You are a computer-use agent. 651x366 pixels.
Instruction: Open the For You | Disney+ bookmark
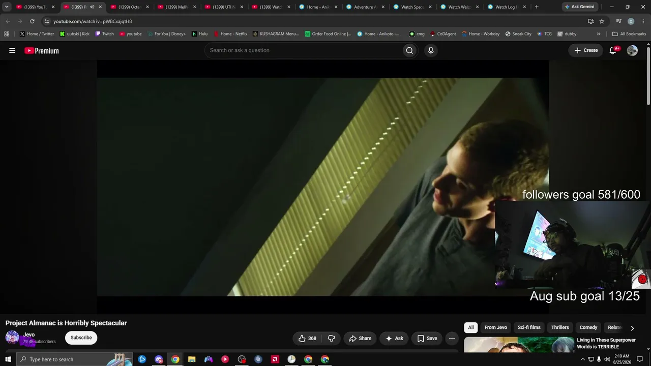166,34
